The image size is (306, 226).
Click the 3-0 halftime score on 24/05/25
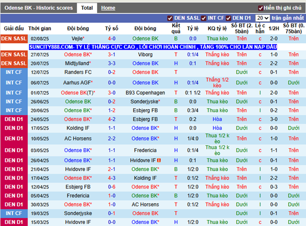[273, 119]
